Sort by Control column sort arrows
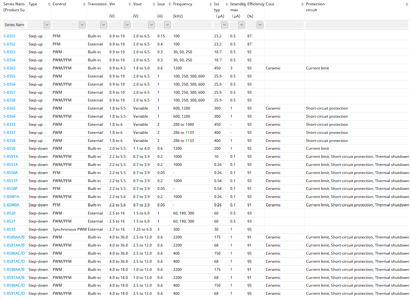This screenshot has width=411, height=301. pos(84,4)
